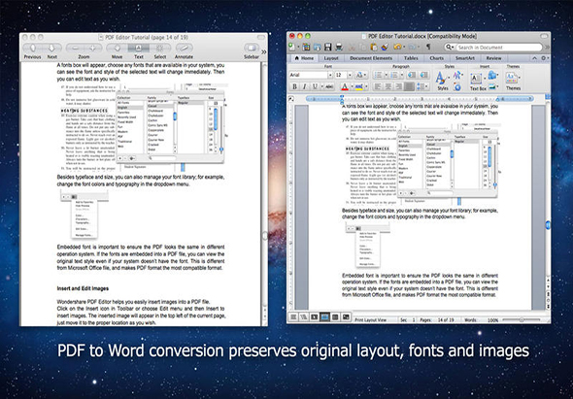573x399 pixels.
Task: Open the ribbon settings gear menu
Action: 544,58
